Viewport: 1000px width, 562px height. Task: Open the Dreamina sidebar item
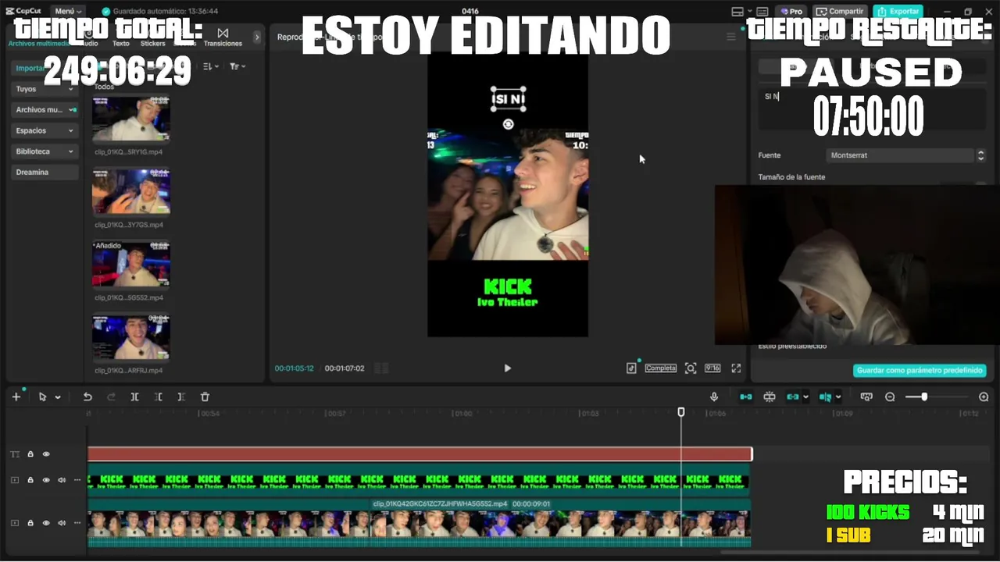coord(45,173)
